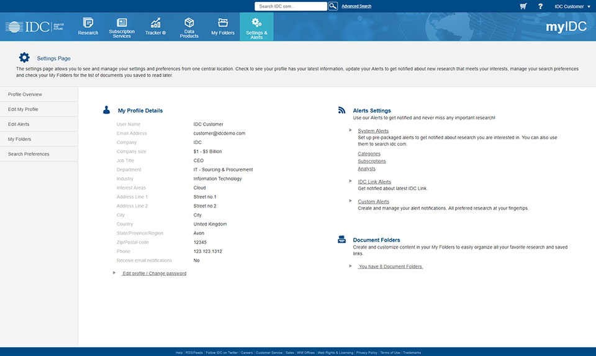Click the Settings Page gear icon
Viewport: 596px width, 356px height.
(x=24, y=57)
